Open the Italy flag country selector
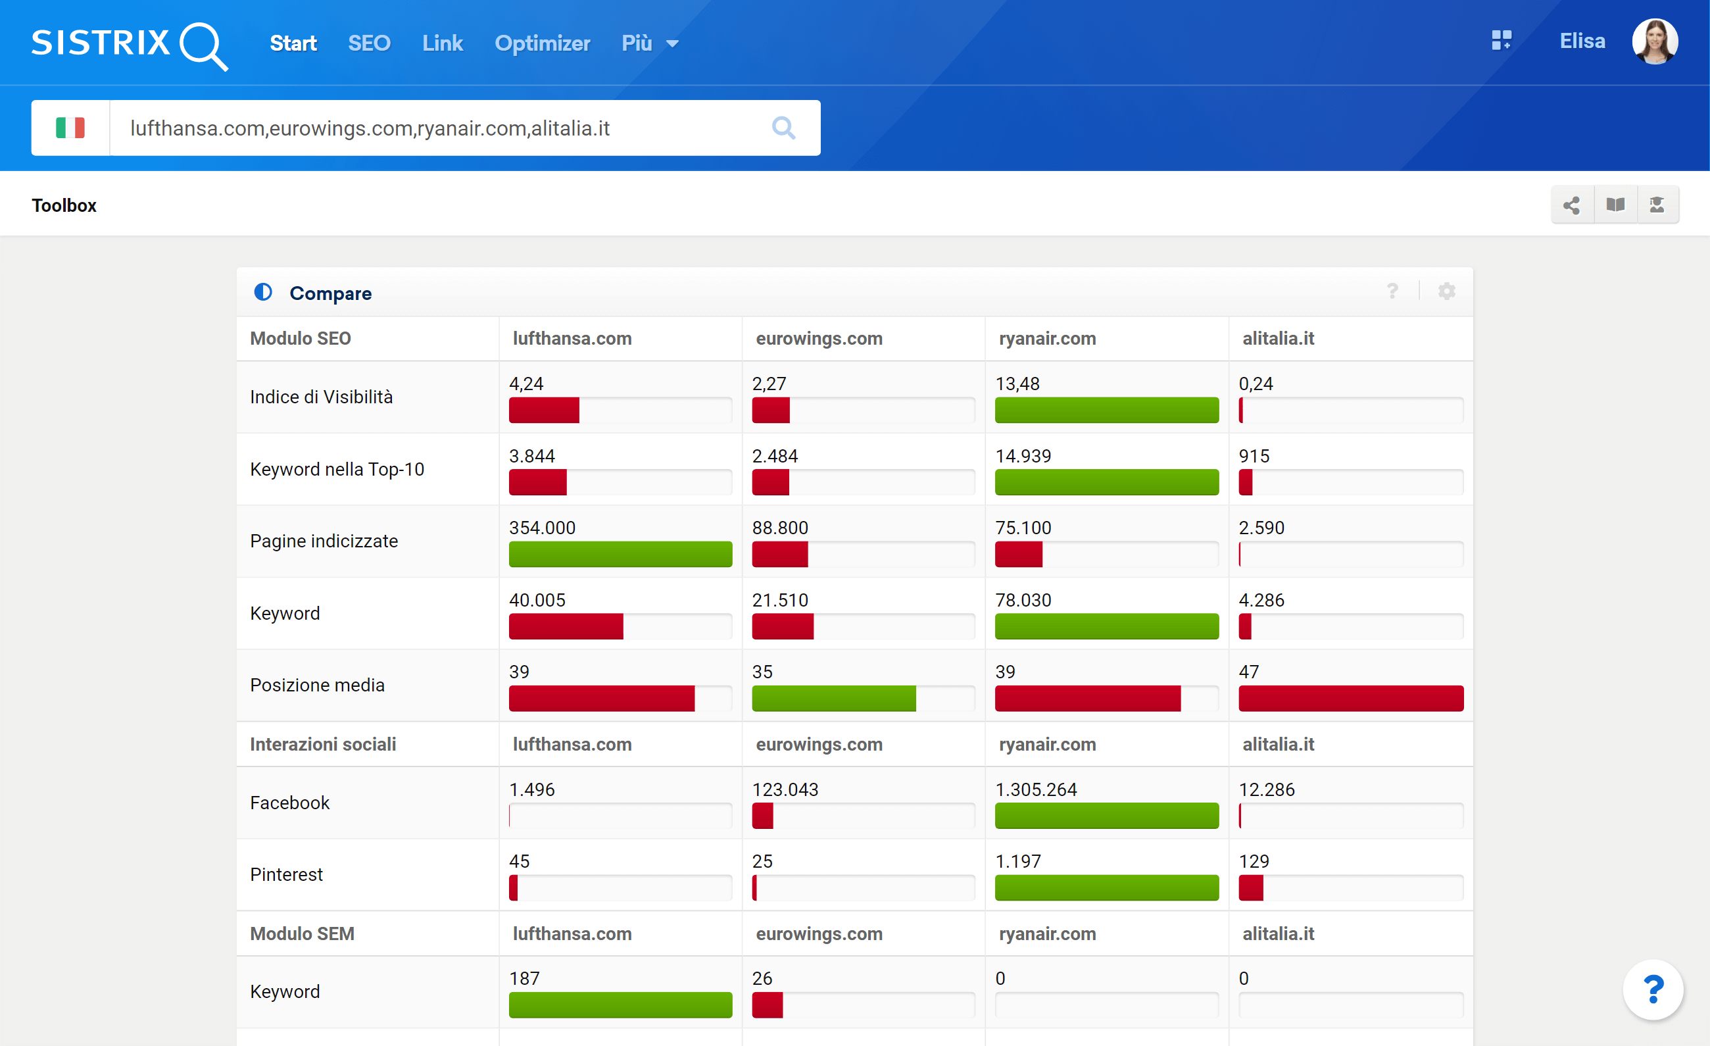Screen dimensions: 1710x1046 point(70,128)
